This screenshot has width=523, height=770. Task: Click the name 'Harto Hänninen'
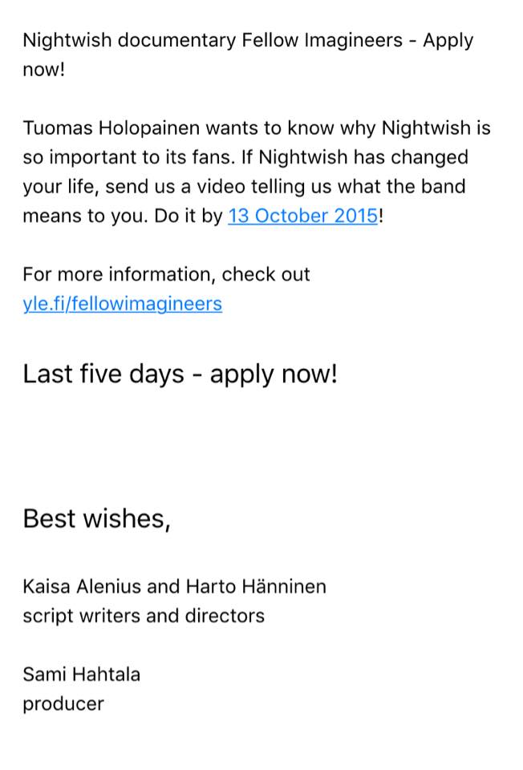pos(256,587)
